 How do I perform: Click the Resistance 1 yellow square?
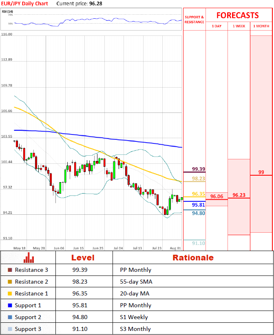(x=10, y=293)
